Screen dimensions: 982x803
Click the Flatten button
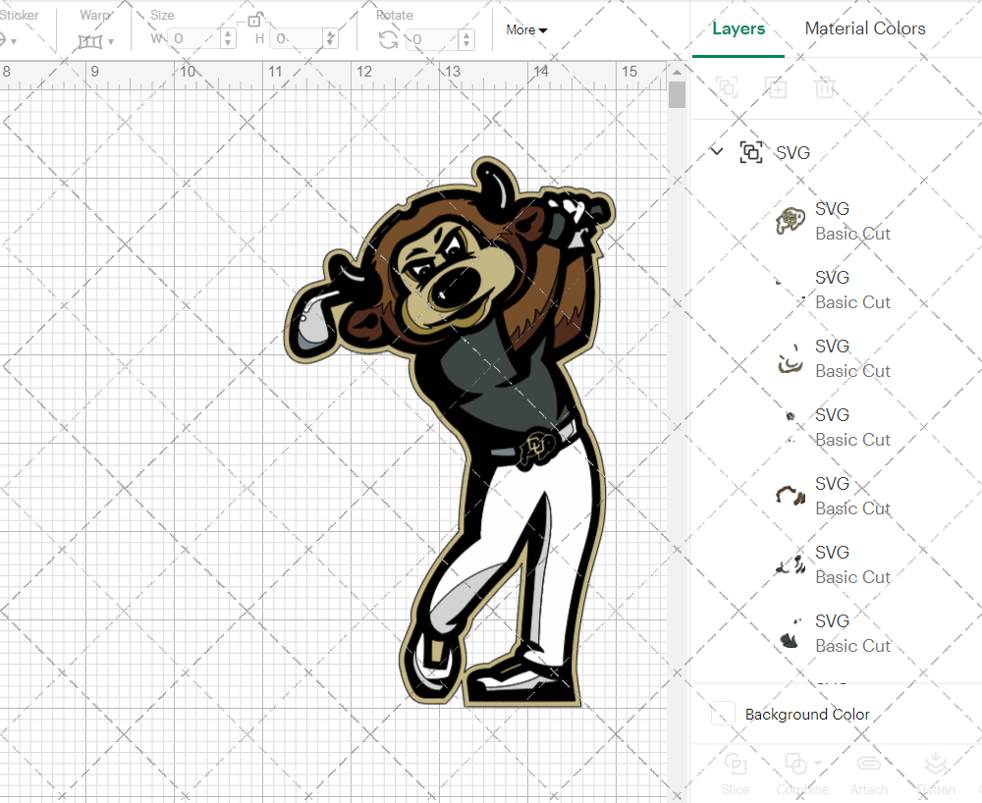936,774
